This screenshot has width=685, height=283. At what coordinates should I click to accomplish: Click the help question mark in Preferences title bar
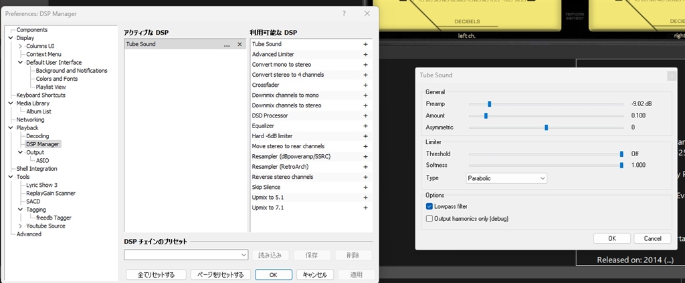[x=345, y=13]
